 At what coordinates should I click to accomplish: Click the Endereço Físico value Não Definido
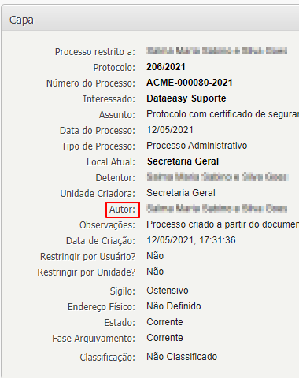(174, 306)
